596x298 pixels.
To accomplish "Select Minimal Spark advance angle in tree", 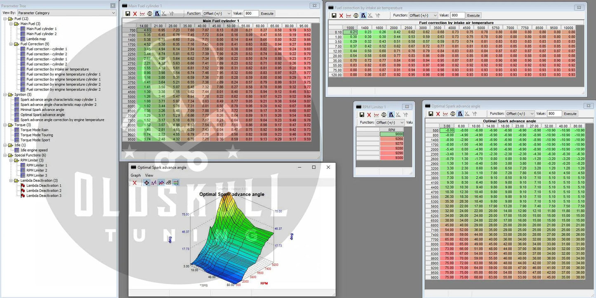I will click(x=42, y=110).
